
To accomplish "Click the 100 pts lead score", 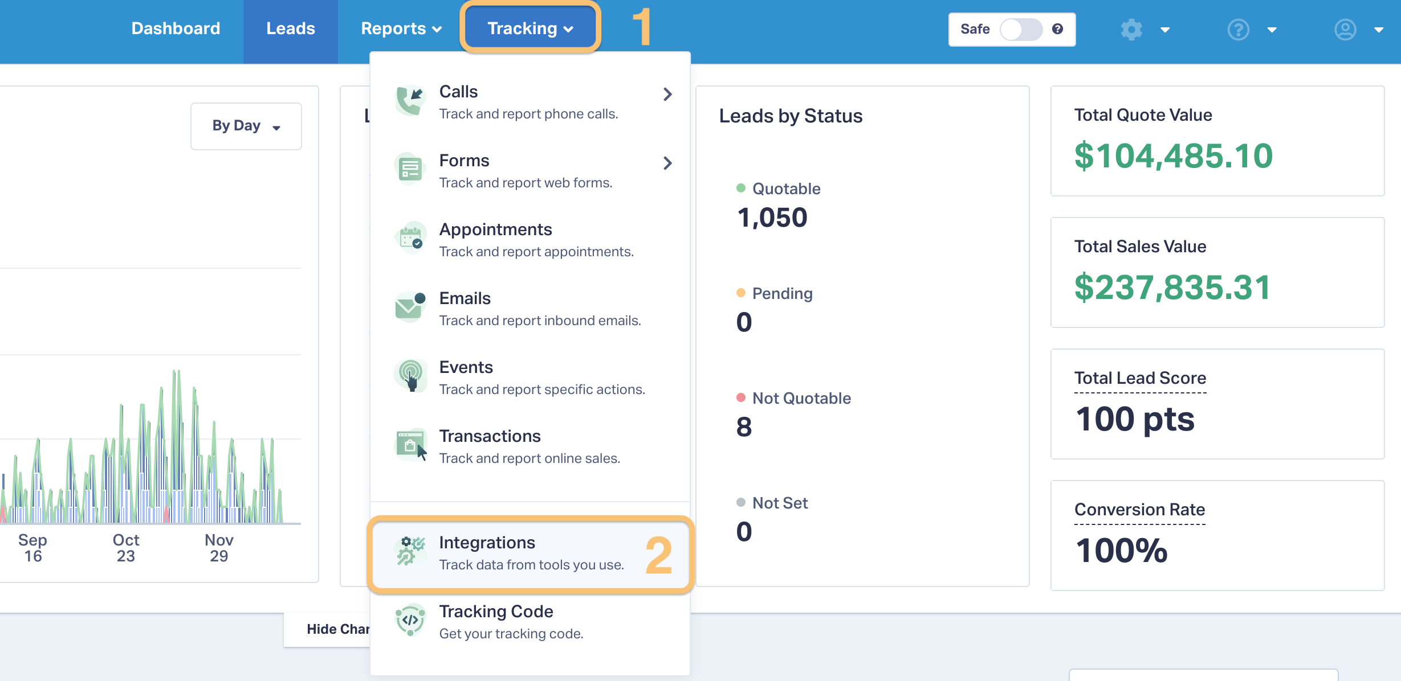I will click(x=1134, y=419).
